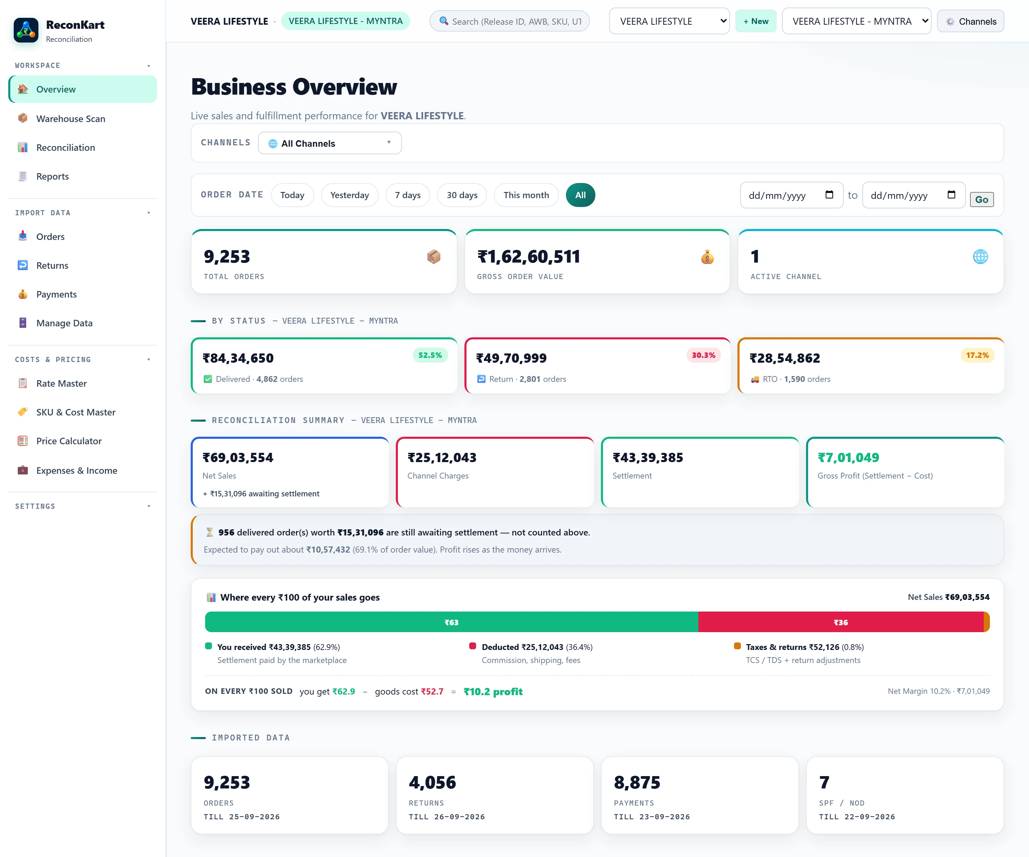1029x857 pixels.
Task: Open VEERA LIFESTYLE - MYNTRA channel dropdown
Action: pyautogui.click(x=856, y=21)
